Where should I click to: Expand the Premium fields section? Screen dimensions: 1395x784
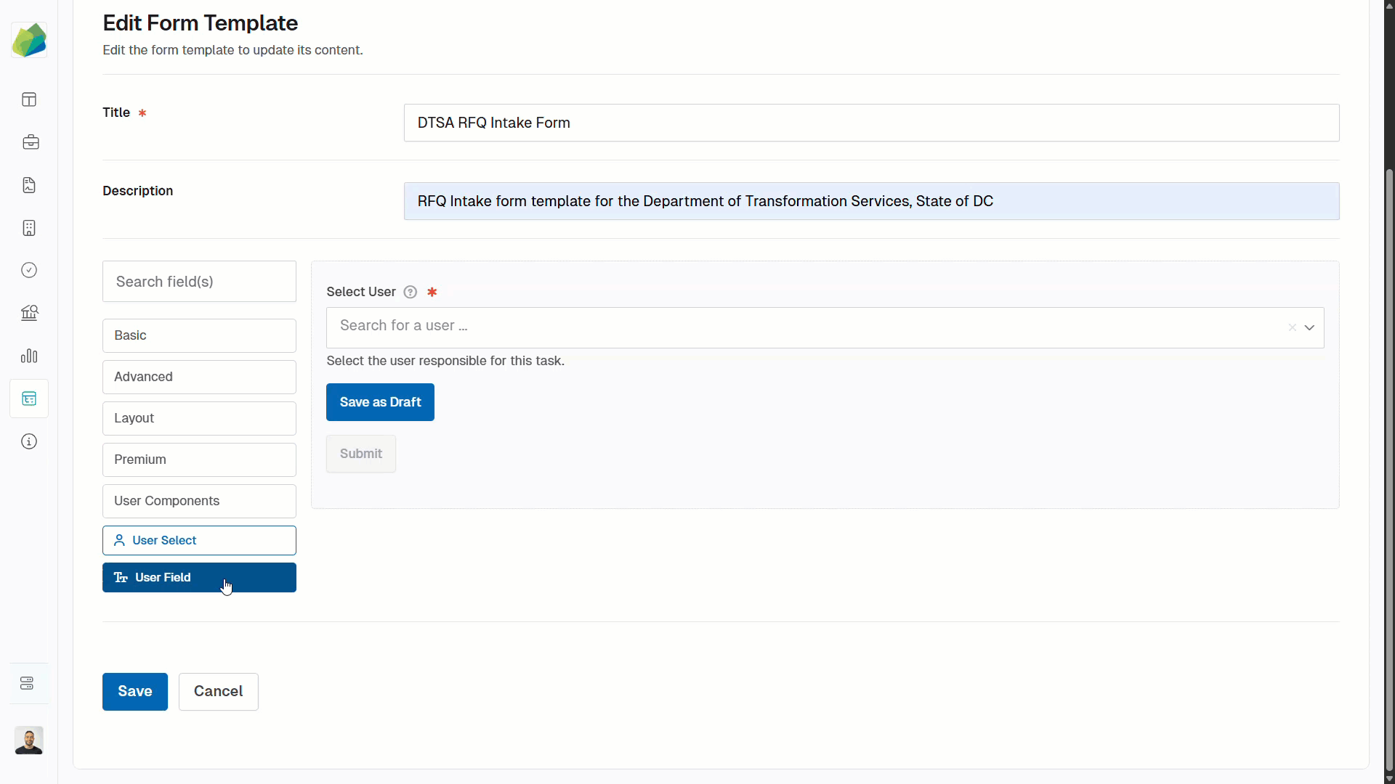pos(199,460)
